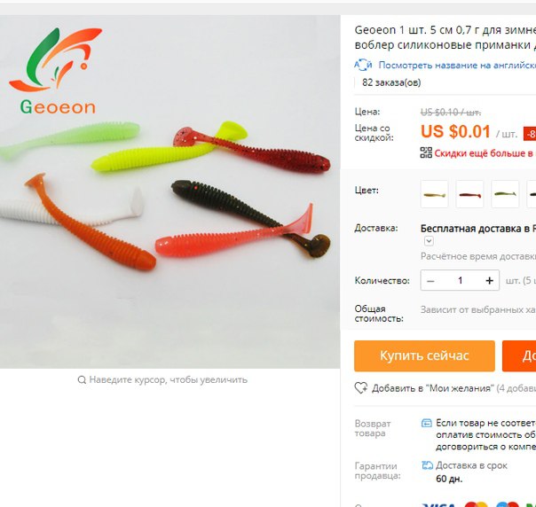Click the MasterCard payment icon
The width and height of the screenshot is (536, 507).
pyautogui.click(x=477, y=504)
